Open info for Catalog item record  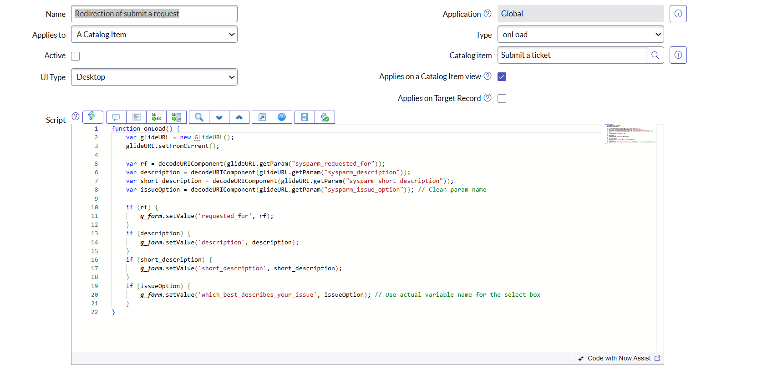click(678, 55)
